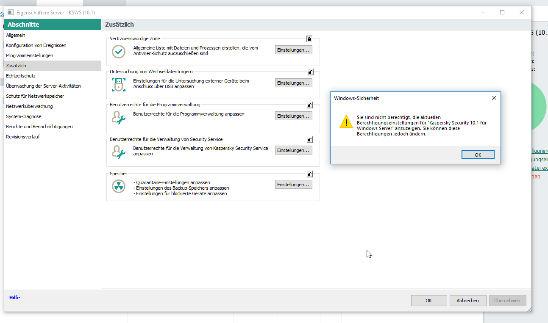The image size is (548, 323).
Task: View the Revisionsverlauf section
Action: point(53,137)
